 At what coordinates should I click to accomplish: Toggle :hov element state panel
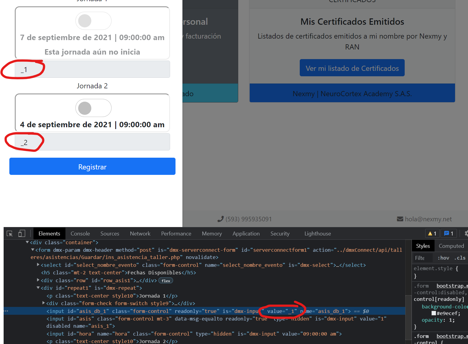(443, 258)
